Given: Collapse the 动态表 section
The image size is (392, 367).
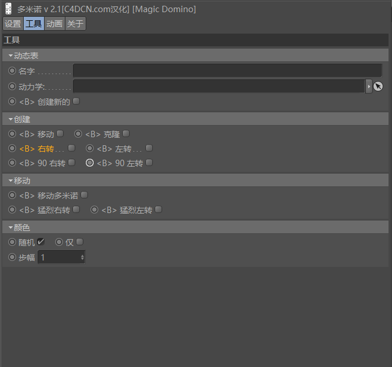Looking at the screenshot, I should tap(11, 56).
